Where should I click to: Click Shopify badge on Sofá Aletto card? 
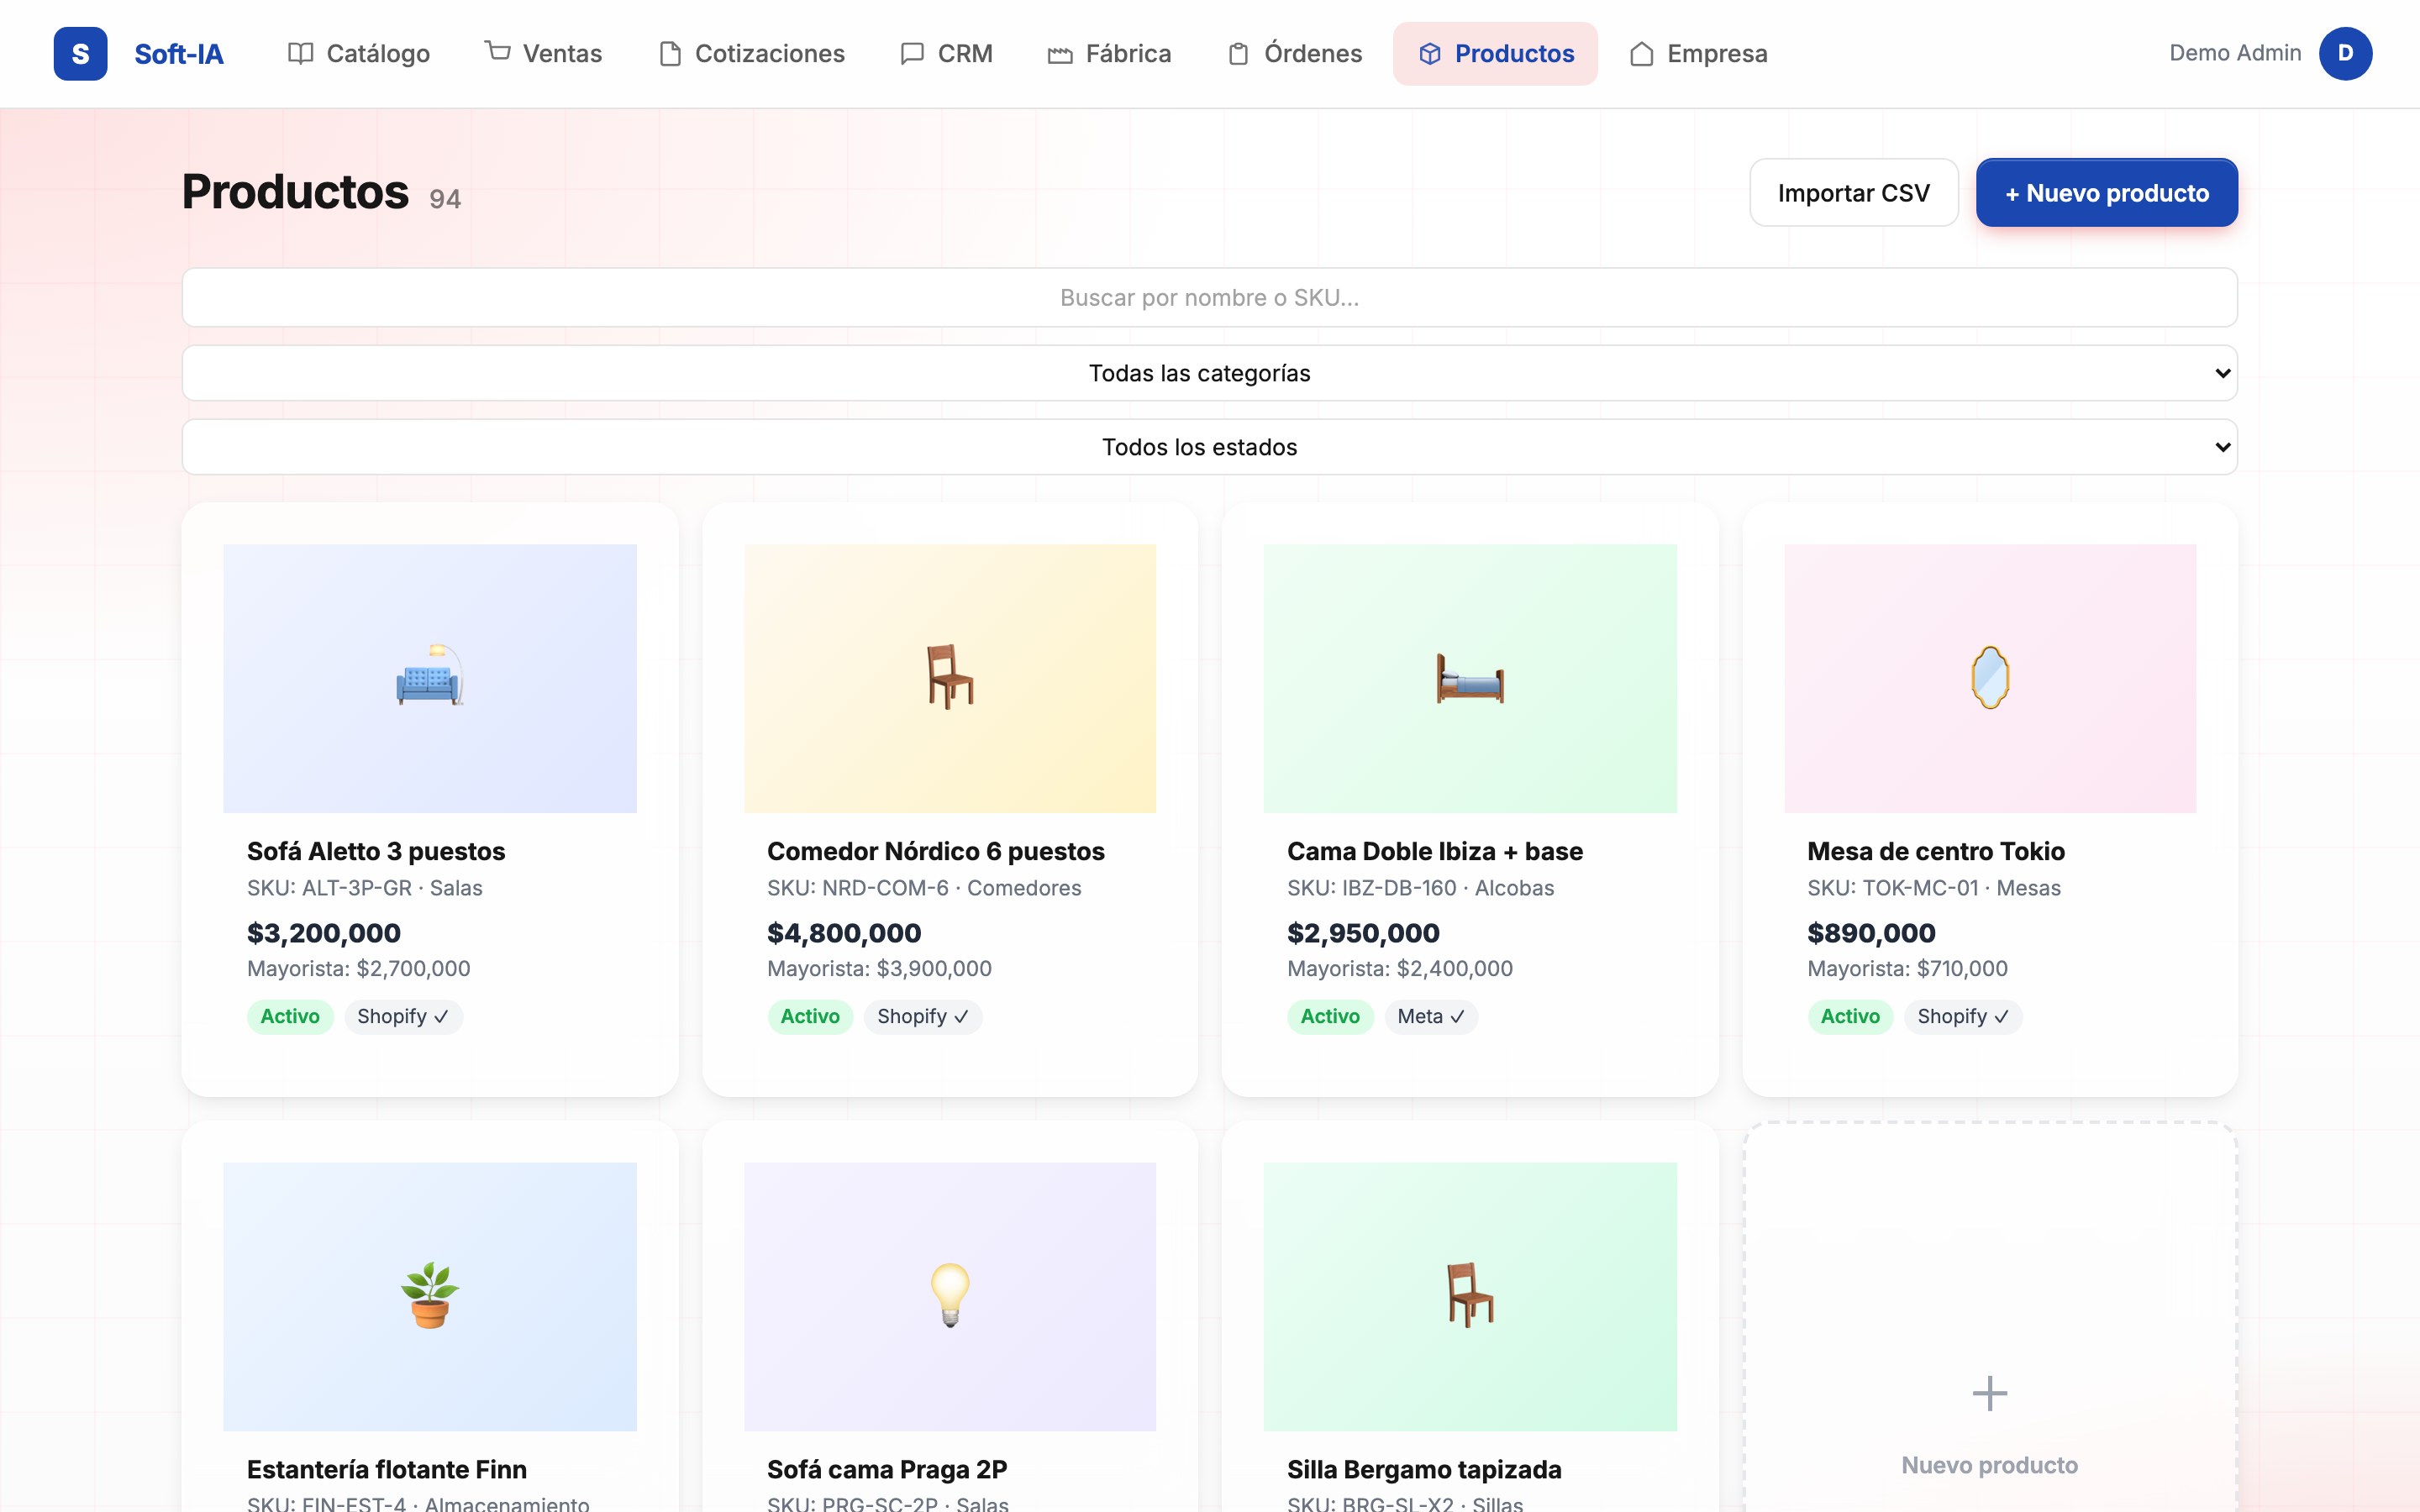(x=403, y=1016)
